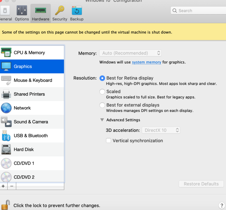Select the Scaled resolution option

[x=102, y=92]
